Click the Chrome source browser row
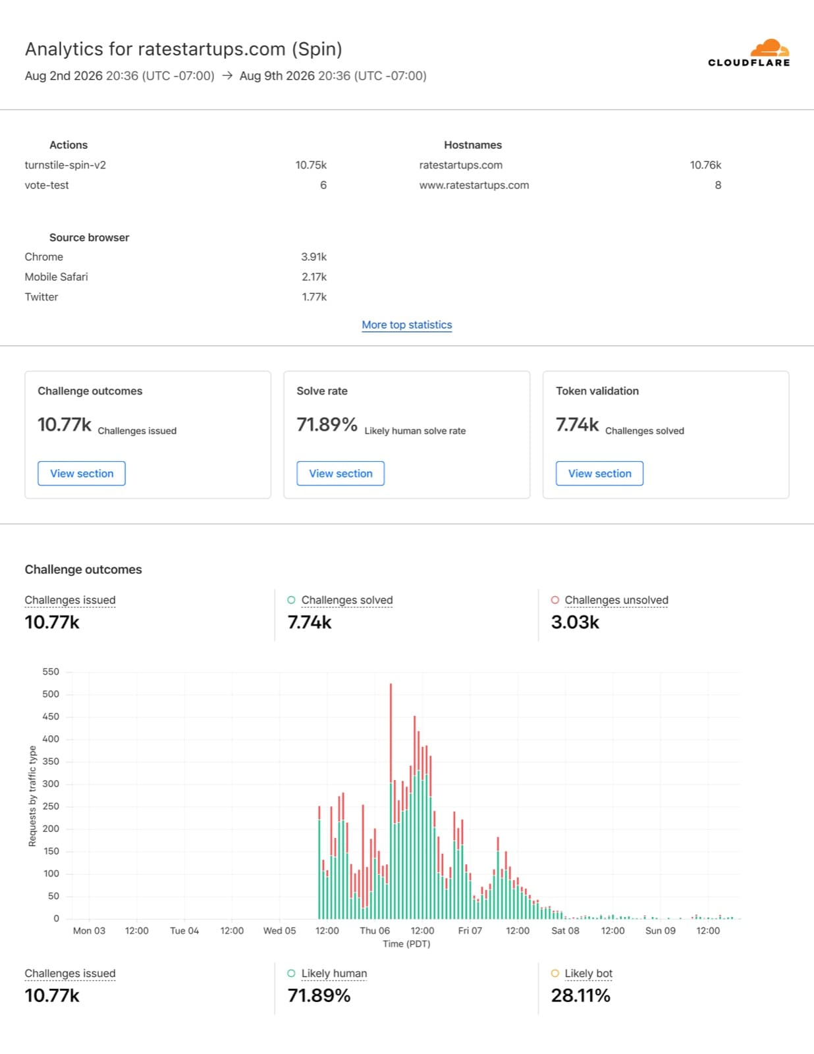This screenshot has height=1054, width=814. click(x=176, y=257)
